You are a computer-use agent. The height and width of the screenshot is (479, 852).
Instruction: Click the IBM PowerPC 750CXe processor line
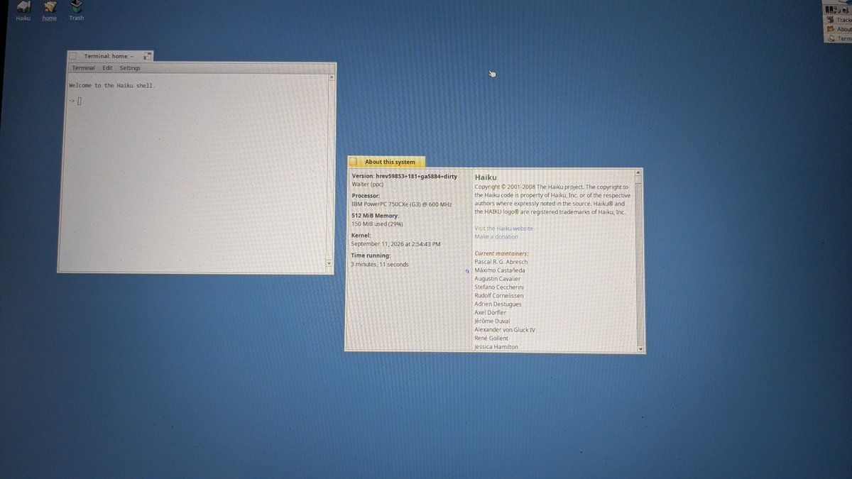401,204
